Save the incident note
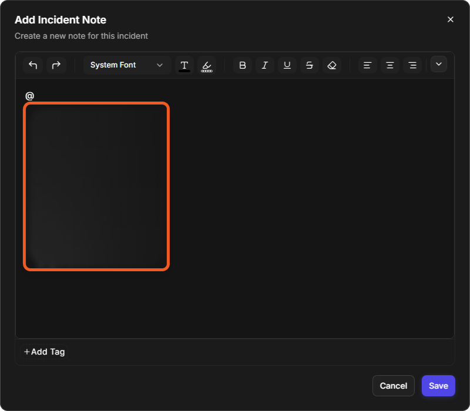This screenshot has height=411, width=470. pos(438,386)
